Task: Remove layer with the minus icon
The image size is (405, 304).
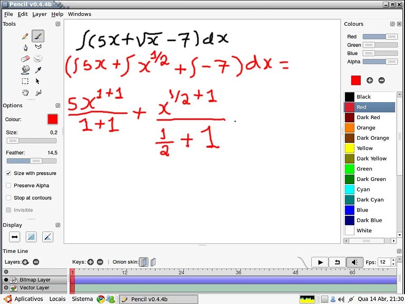Action: [36, 262]
